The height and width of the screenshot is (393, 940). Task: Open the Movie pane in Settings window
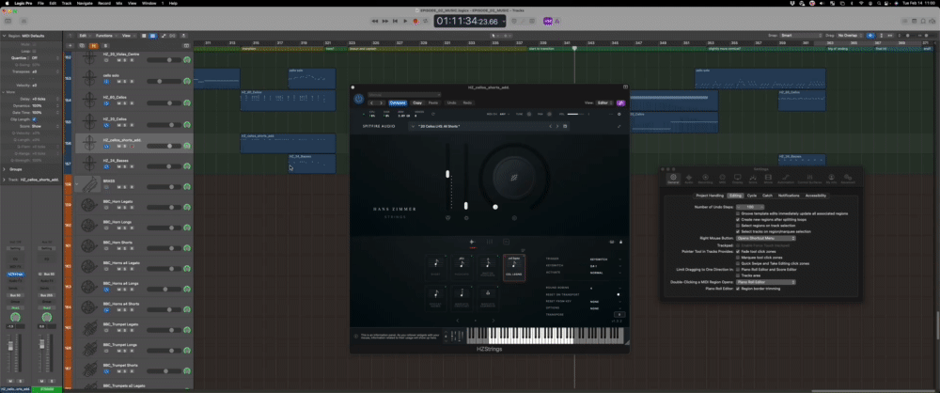(x=768, y=179)
